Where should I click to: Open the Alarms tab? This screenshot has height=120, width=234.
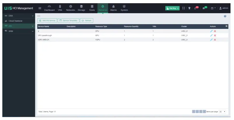tap(113, 8)
